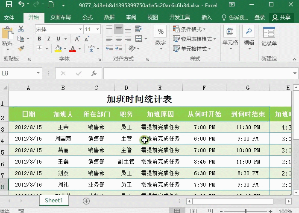Click the Decrease Font Size icon
Image resolution: width=299 pixels, height=213 pixels.
[87, 39]
